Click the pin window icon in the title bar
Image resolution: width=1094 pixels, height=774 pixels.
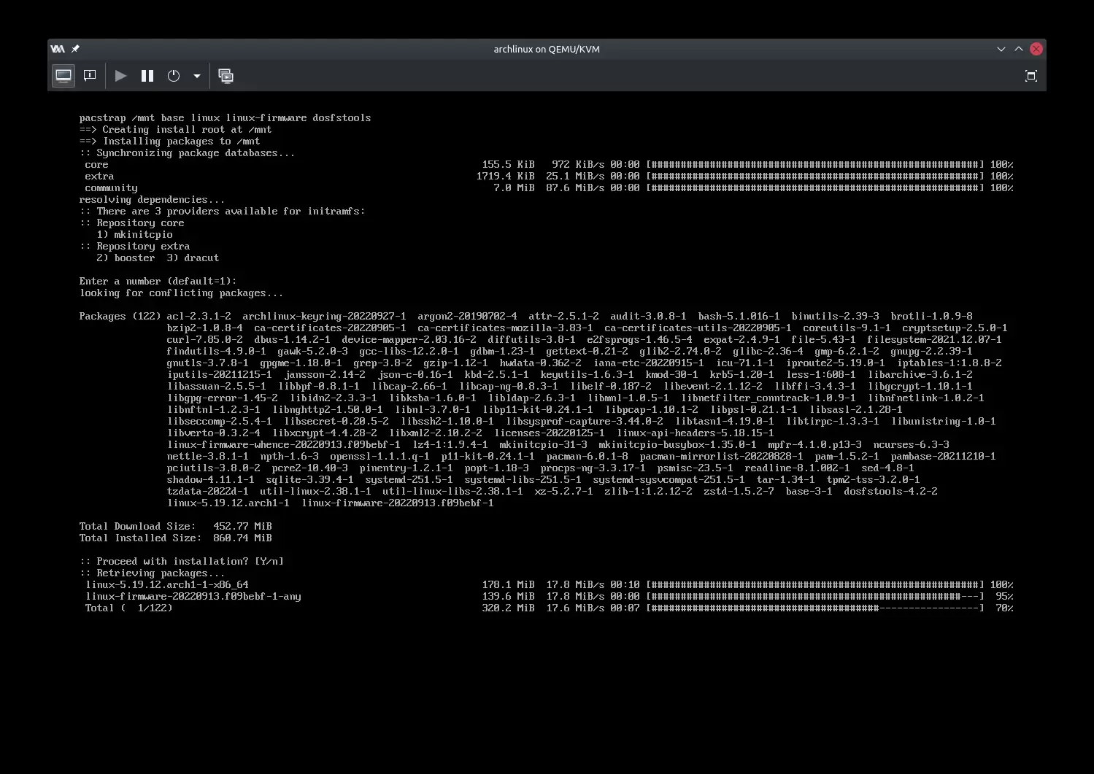(75, 49)
